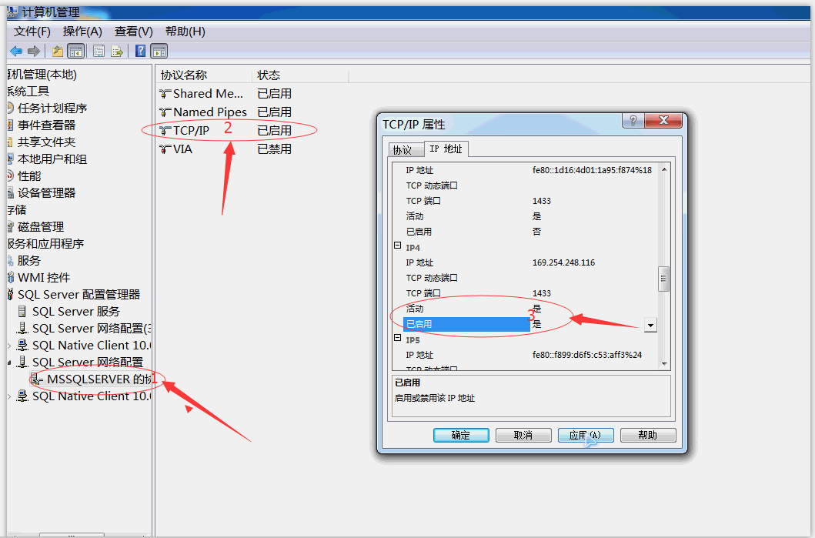Screen dimensions: 815x538
Task: Collapse the IP5 section
Action: (x=397, y=339)
